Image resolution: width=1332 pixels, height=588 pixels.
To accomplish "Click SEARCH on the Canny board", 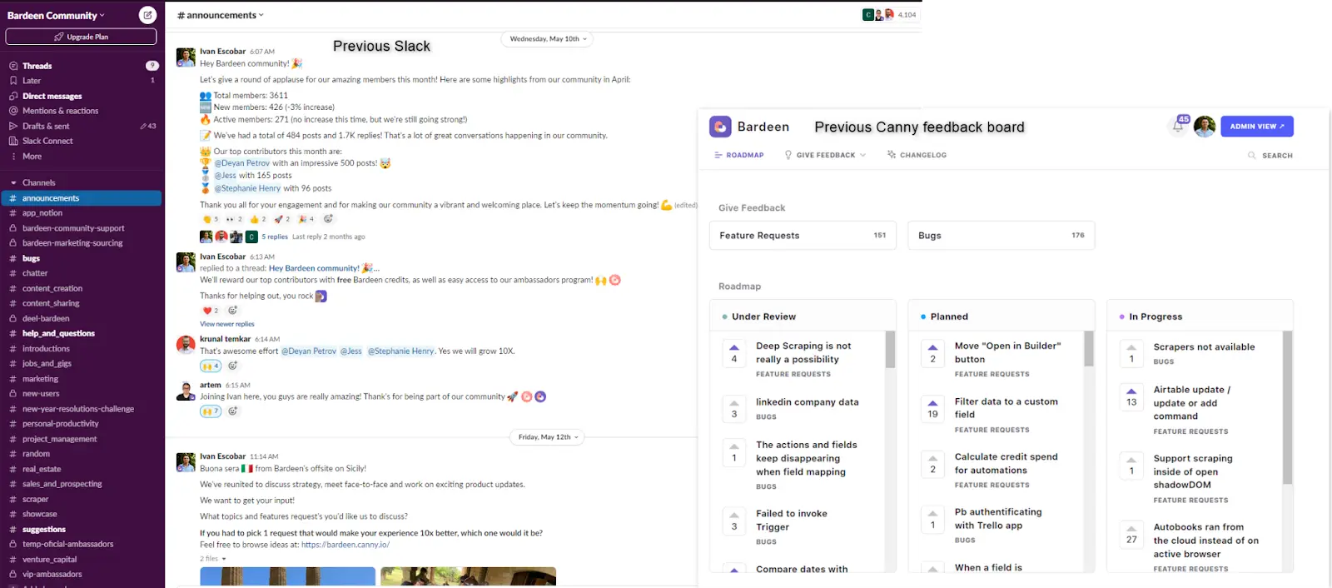I will 1270,156.
